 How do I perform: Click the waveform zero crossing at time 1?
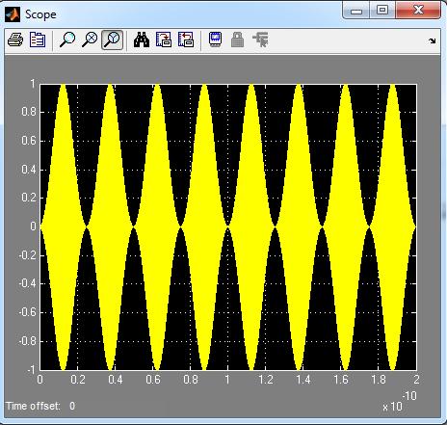coord(228,226)
